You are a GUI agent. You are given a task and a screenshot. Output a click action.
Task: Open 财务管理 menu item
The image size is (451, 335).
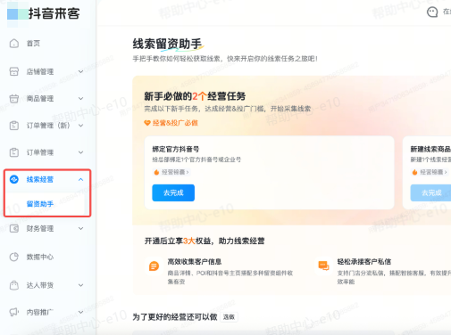40,228
